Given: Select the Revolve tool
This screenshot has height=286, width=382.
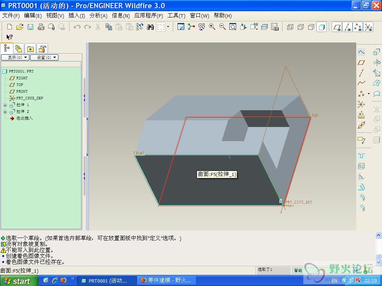Looking at the screenshot, I should click(377, 62).
